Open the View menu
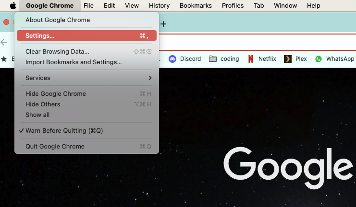 click(x=132, y=5)
